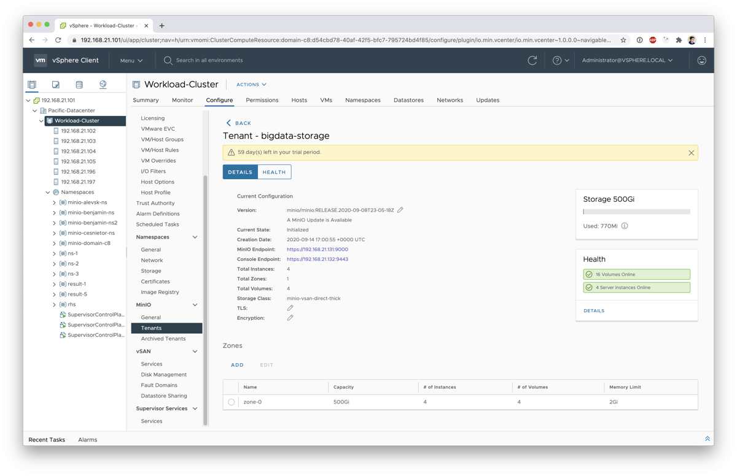This screenshot has width=737, height=476.
Task: Switch to the Permissions tab
Action: tap(262, 100)
